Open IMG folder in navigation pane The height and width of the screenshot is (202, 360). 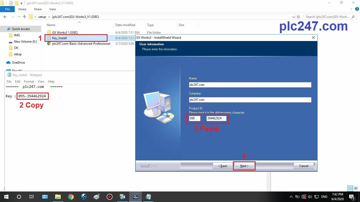click(x=17, y=35)
